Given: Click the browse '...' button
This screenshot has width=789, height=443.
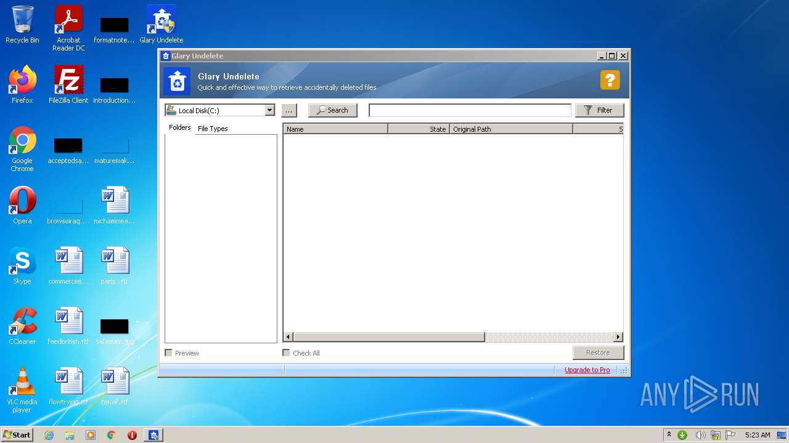Looking at the screenshot, I should tap(288, 110).
